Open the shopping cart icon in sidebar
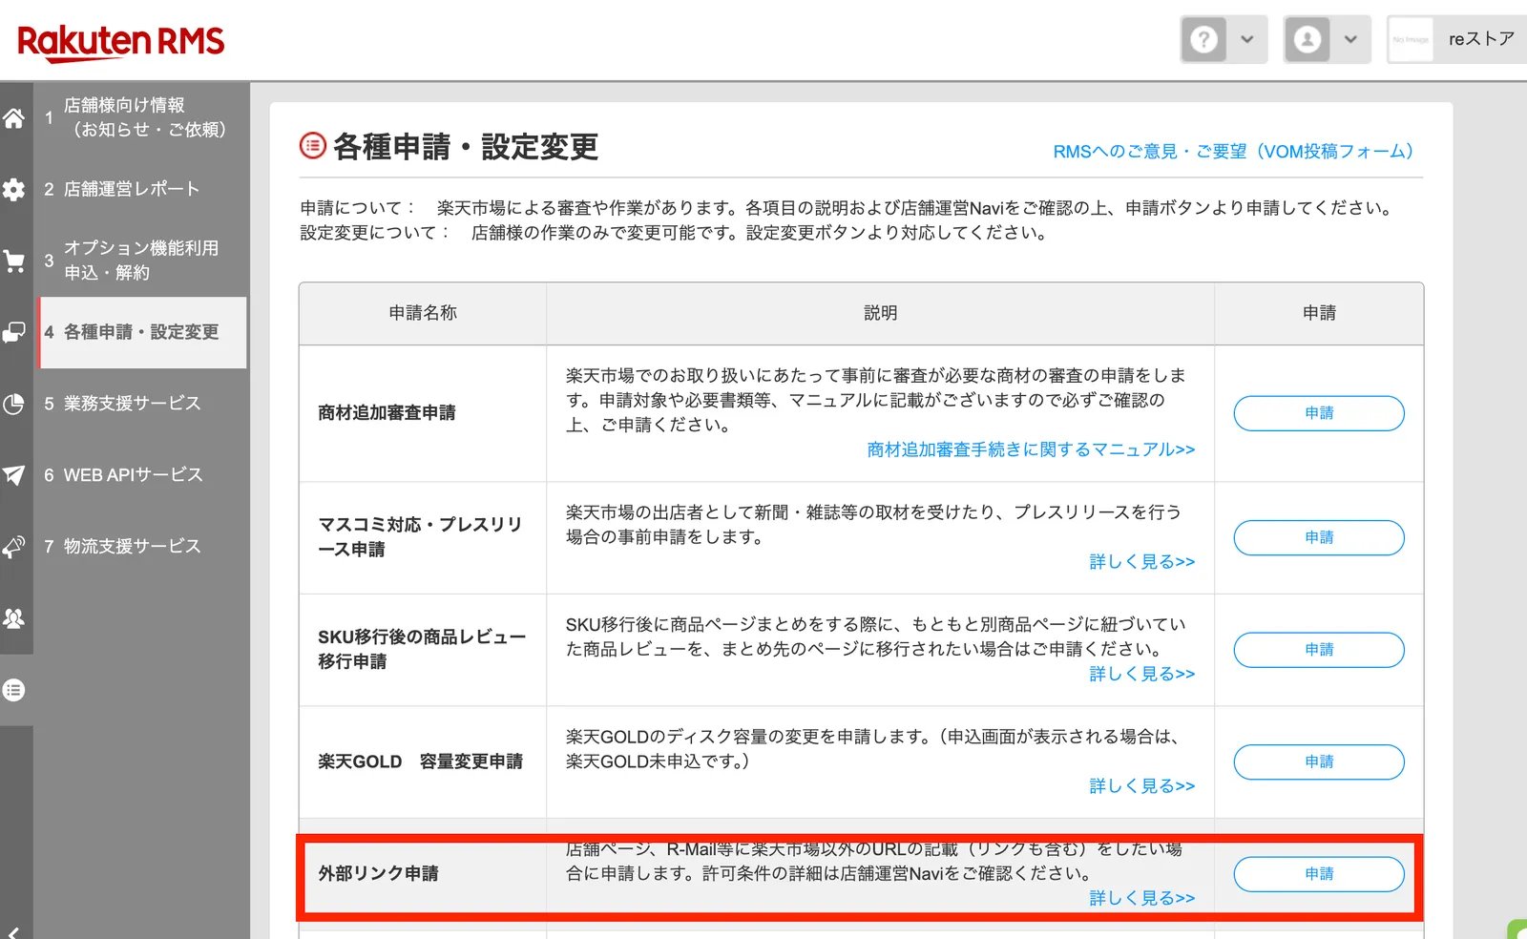The width and height of the screenshot is (1527, 939). [13, 261]
